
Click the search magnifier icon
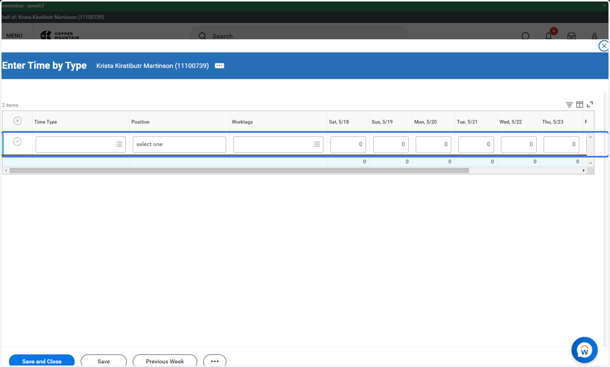(x=202, y=36)
